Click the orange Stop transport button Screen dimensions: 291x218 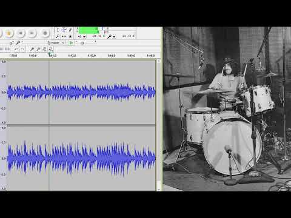tap(8, 33)
